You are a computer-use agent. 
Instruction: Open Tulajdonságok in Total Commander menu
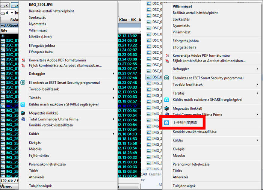point(41,186)
